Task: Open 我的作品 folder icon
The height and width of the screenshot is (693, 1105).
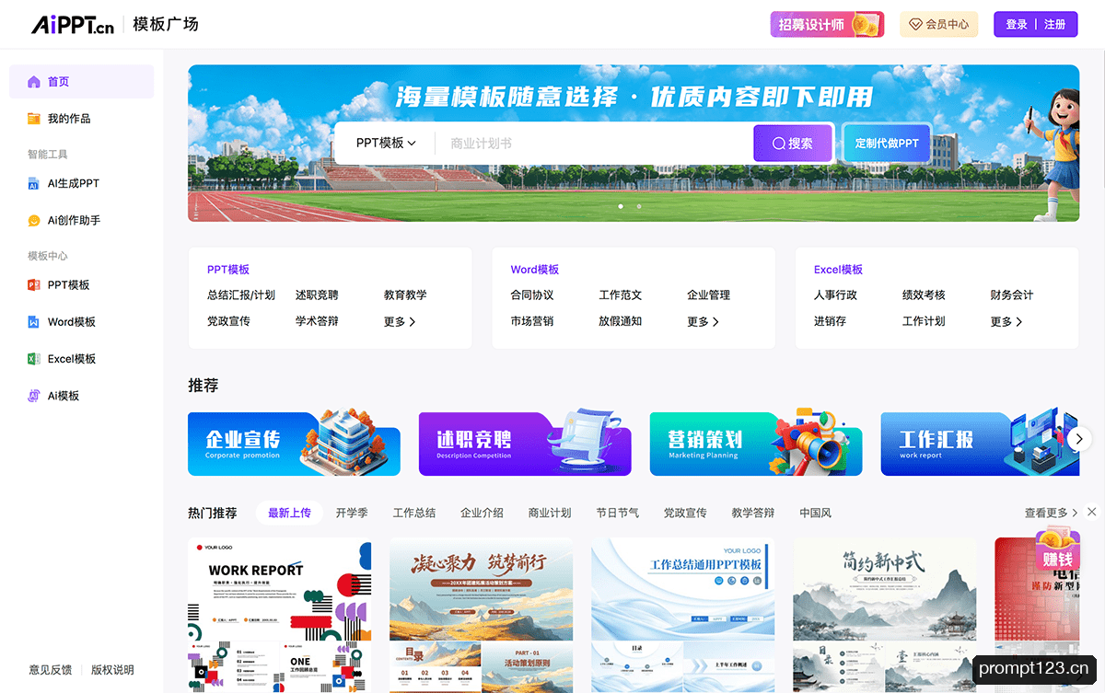Action: pyautogui.click(x=34, y=119)
